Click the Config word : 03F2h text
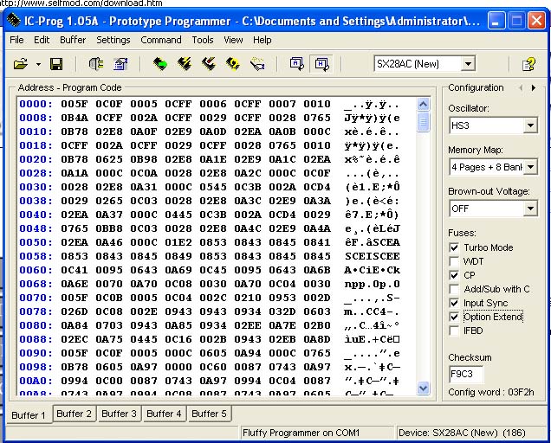The height and width of the screenshot is (443, 551). pos(491,392)
